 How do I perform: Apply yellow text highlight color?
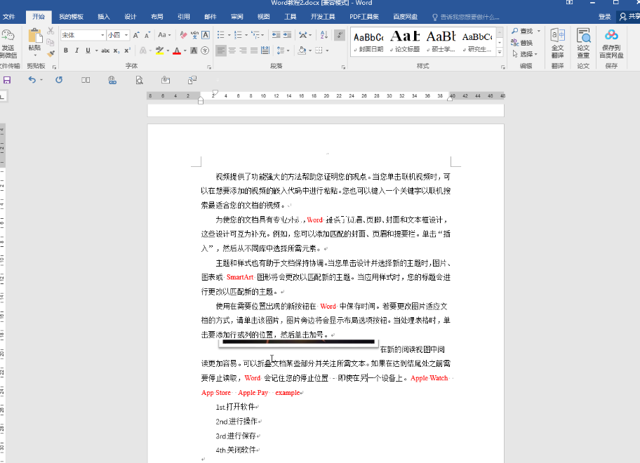pyautogui.click(x=159, y=51)
